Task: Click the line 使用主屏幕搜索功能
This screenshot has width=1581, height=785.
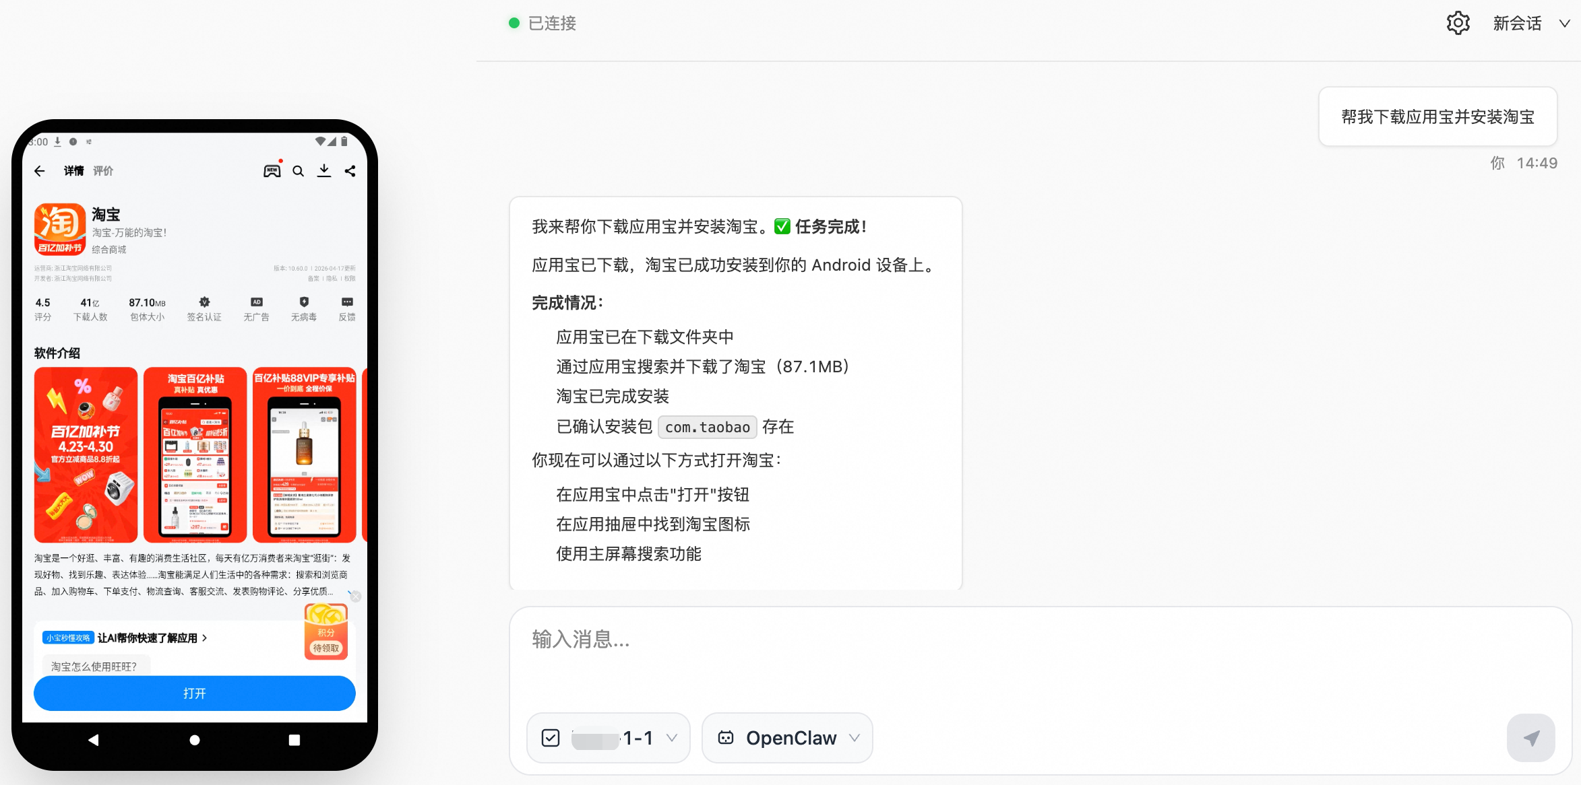Action: (x=629, y=553)
